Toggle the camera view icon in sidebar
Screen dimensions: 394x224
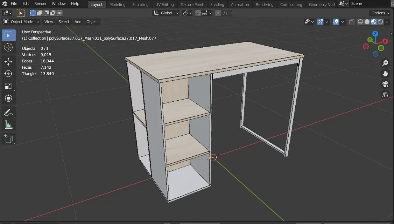385,84
